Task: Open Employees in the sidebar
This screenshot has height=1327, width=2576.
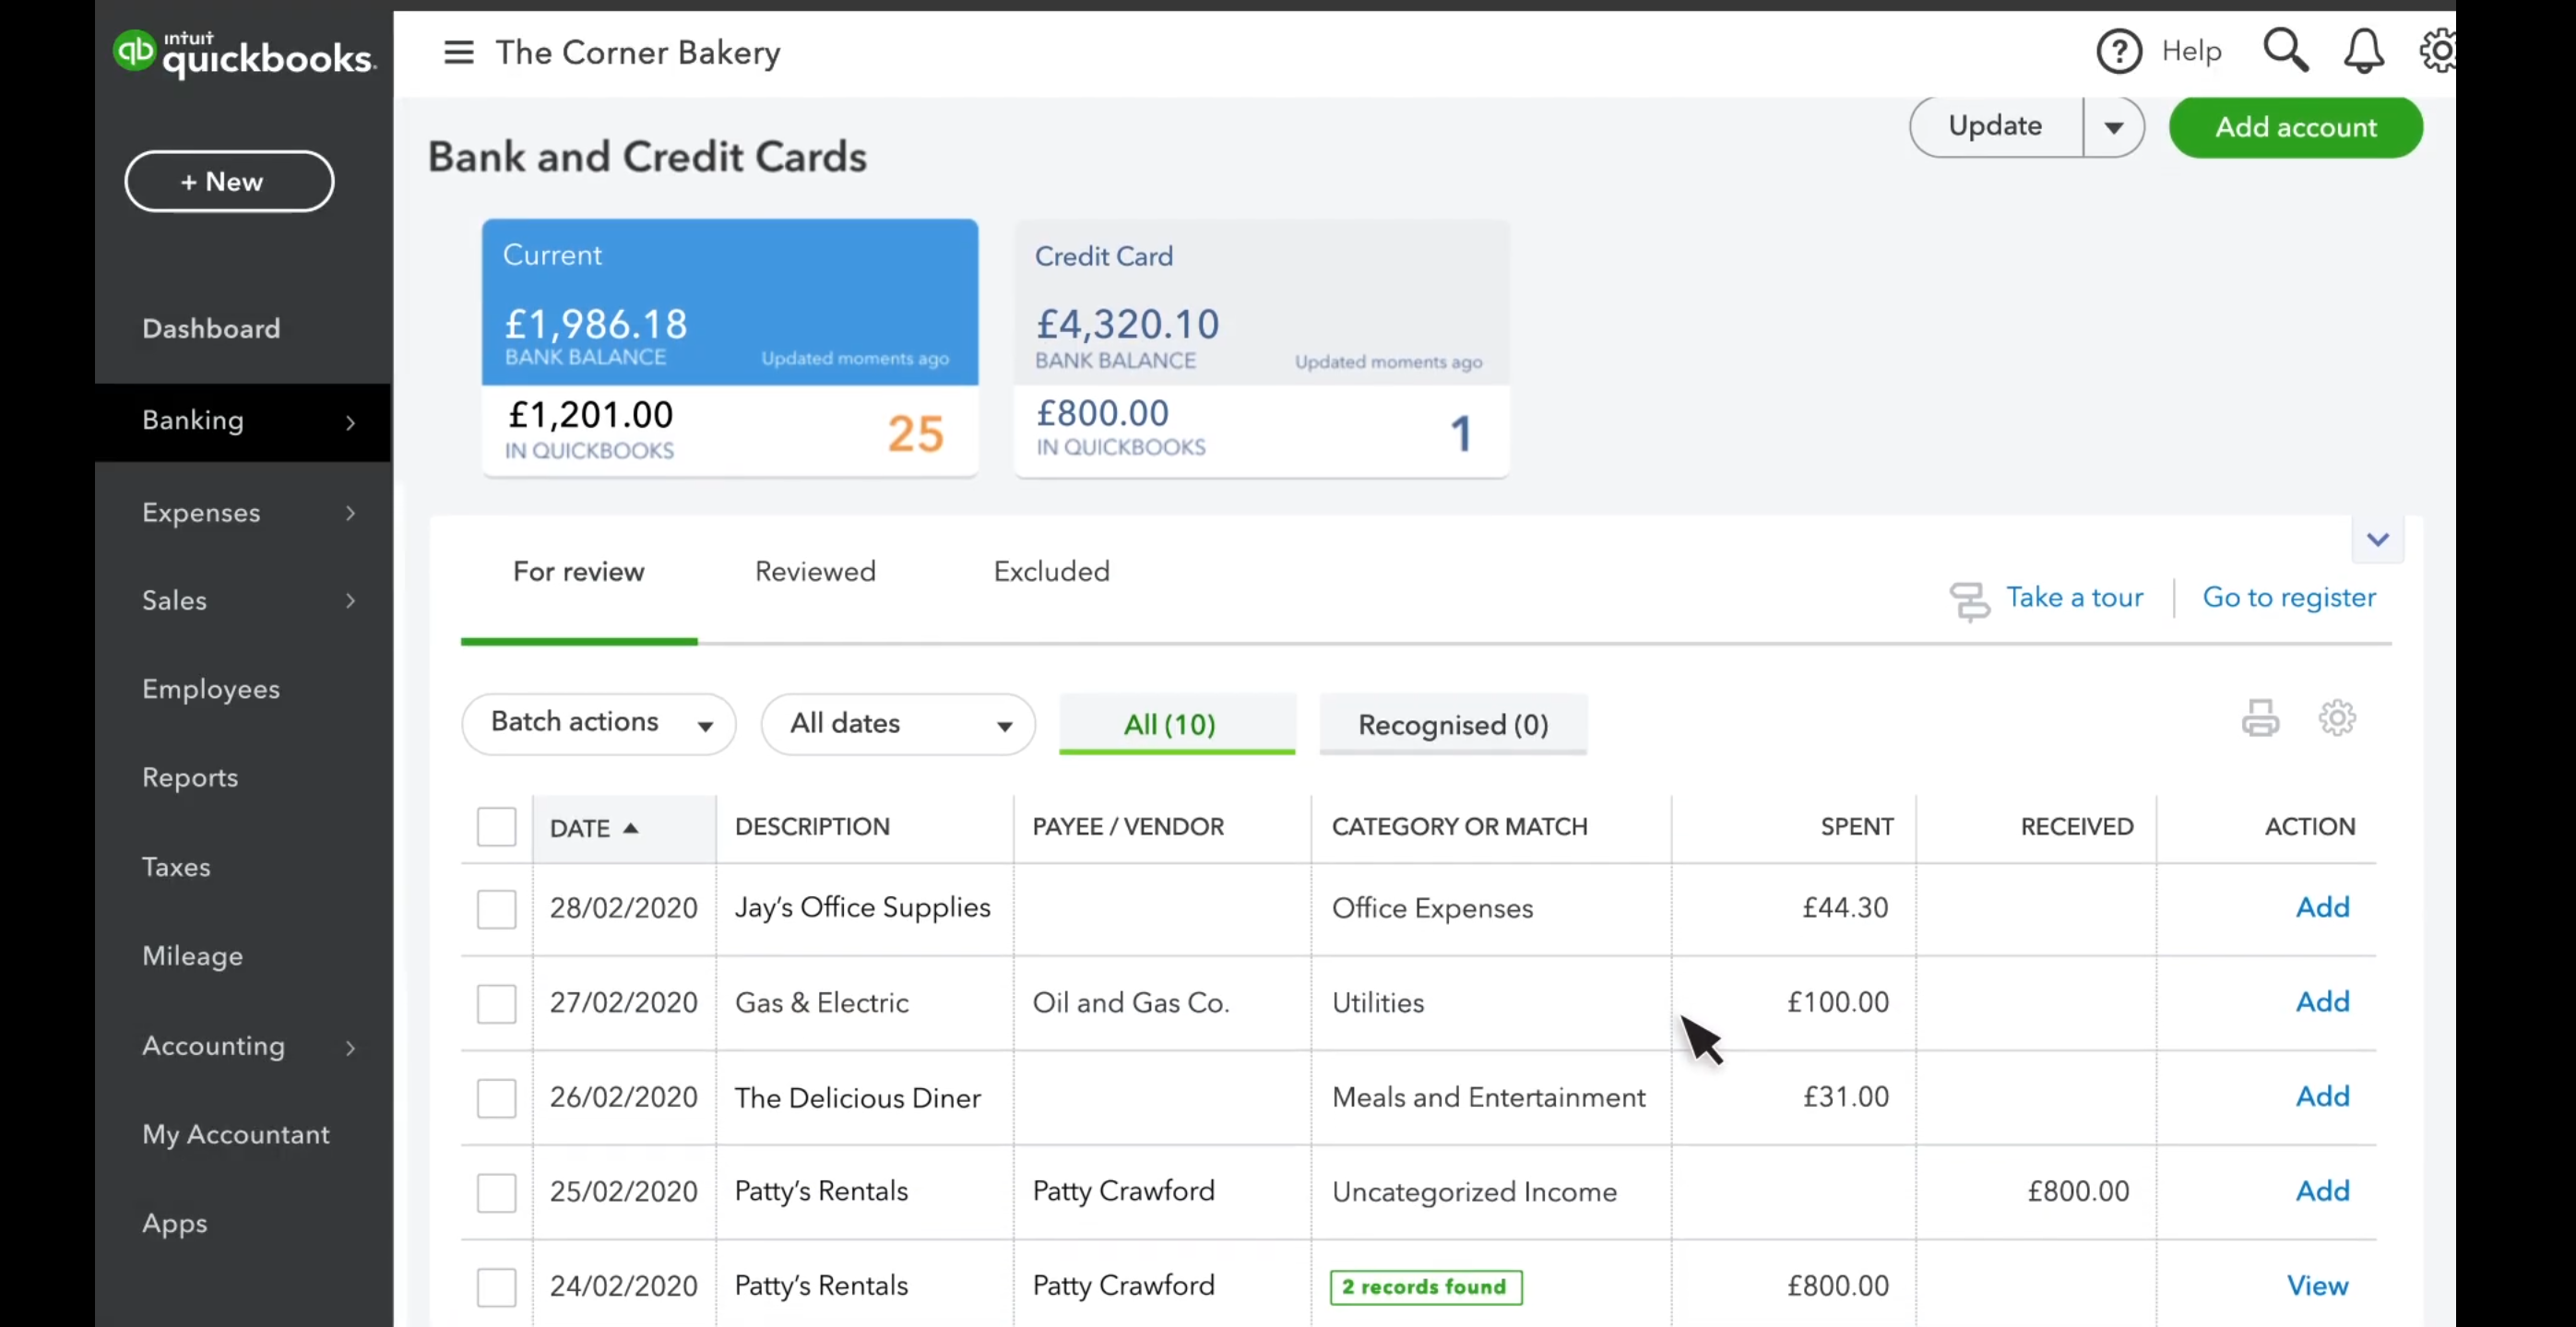Action: 211,689
